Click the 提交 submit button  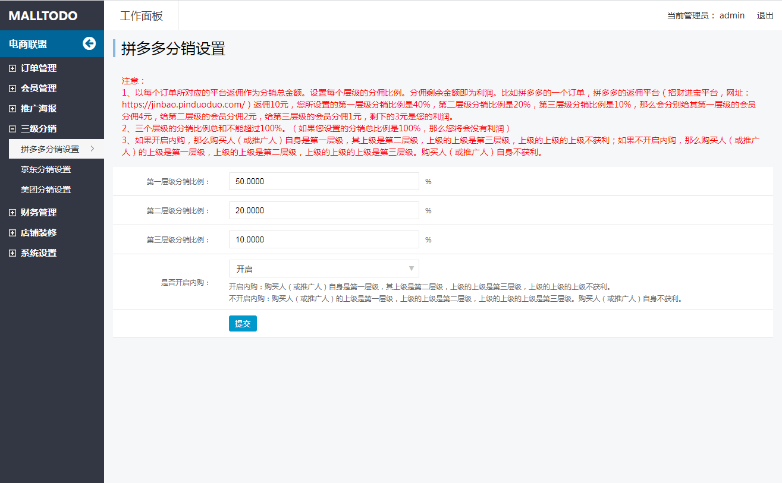tap(243, 323)
